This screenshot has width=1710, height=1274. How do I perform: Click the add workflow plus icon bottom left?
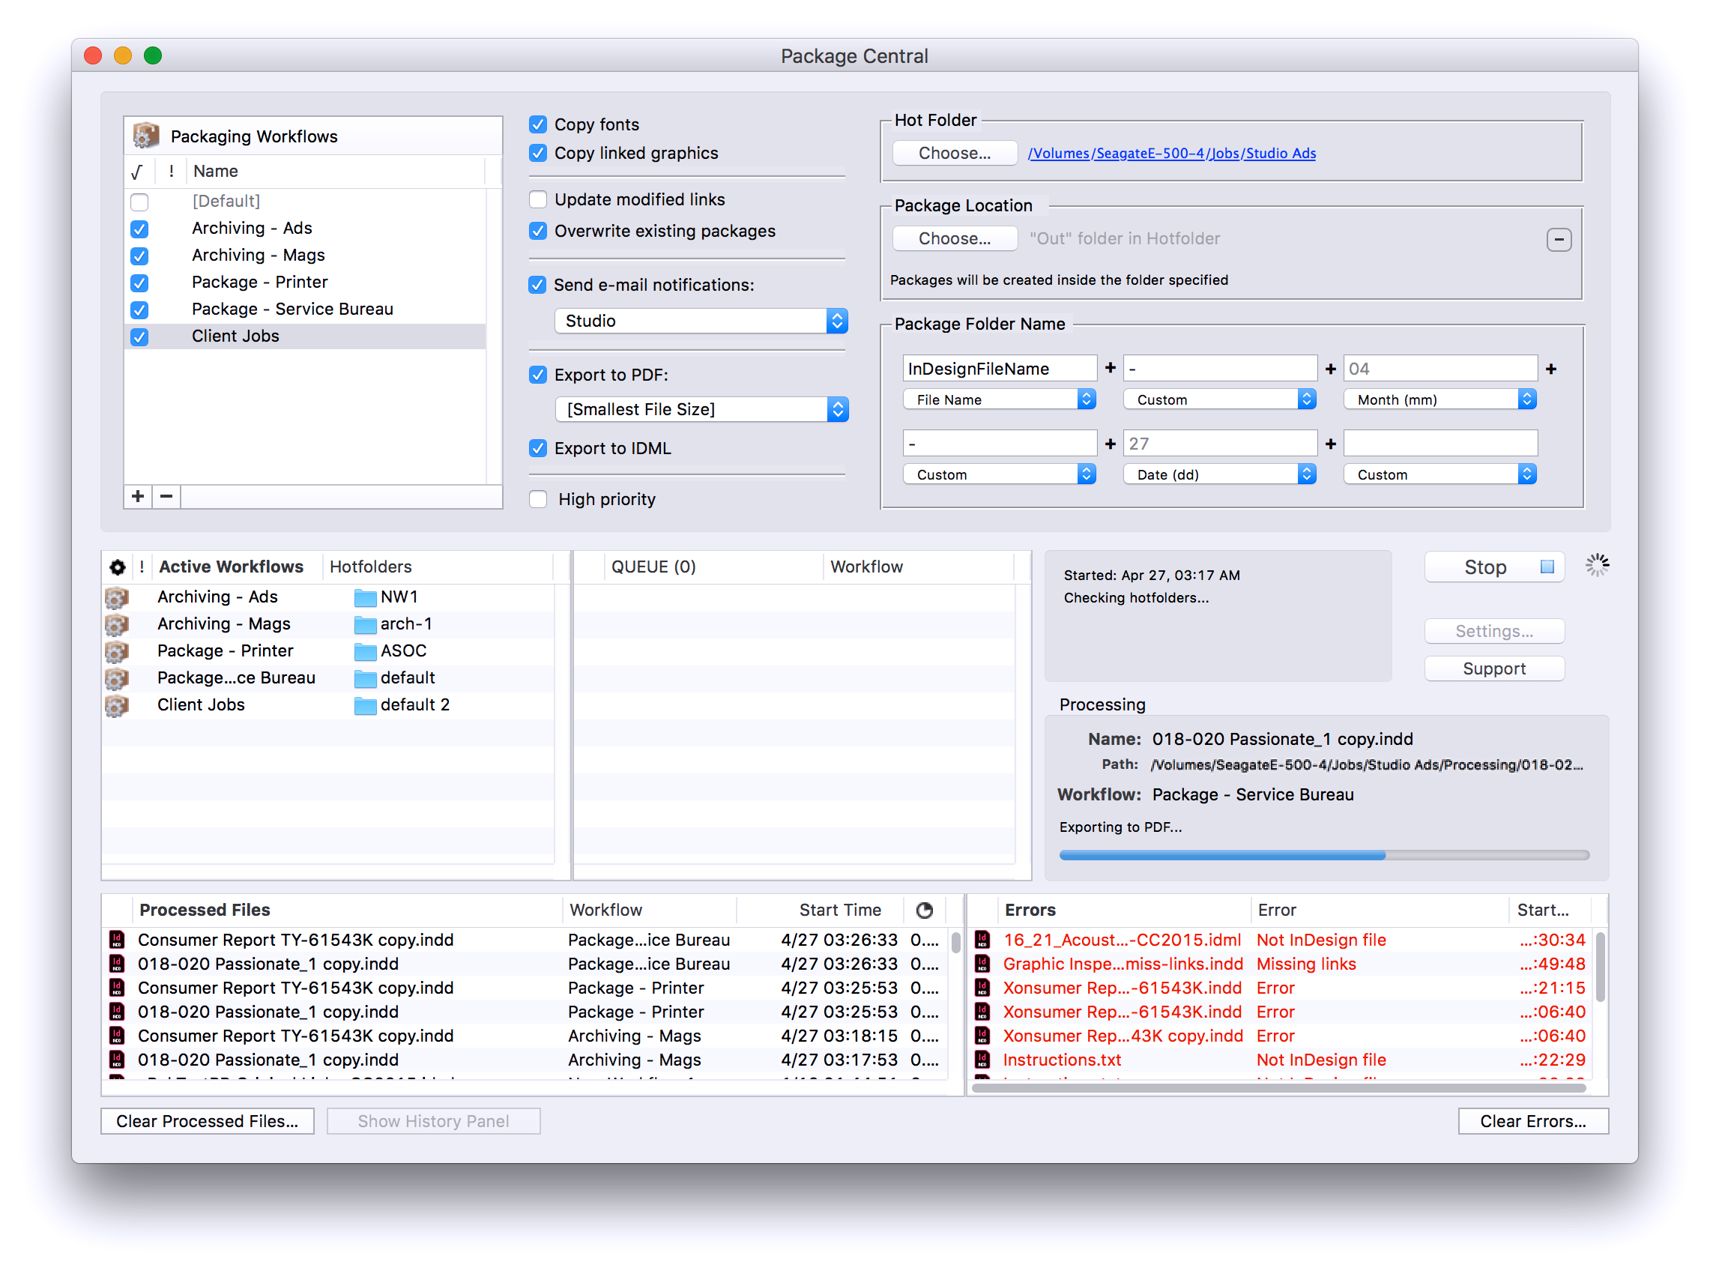click(x=136, y=498)
